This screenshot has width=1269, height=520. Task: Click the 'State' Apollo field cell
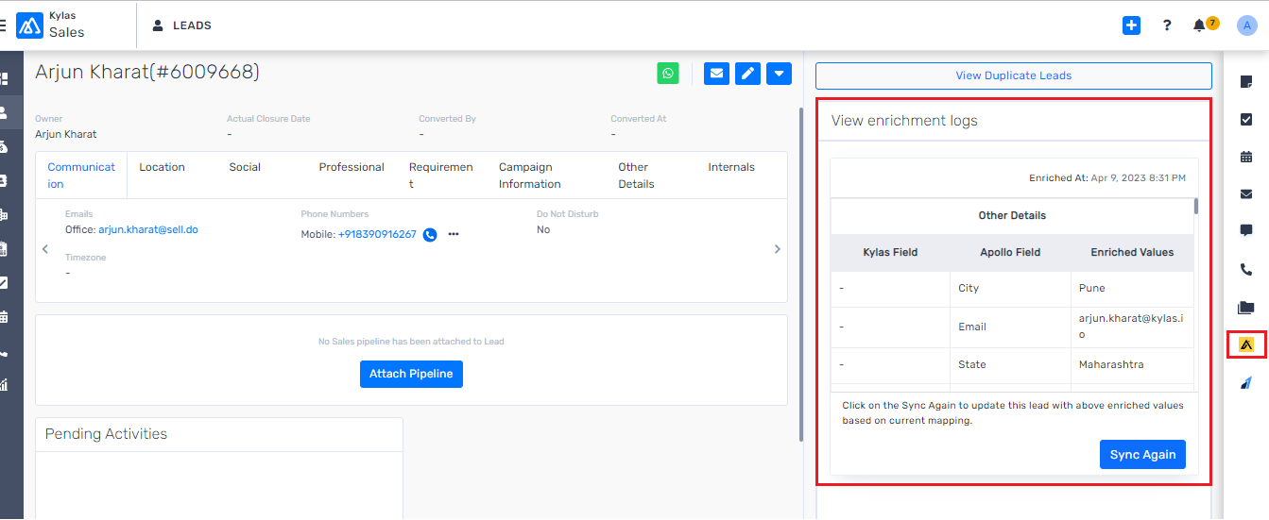pos(1010,364)
